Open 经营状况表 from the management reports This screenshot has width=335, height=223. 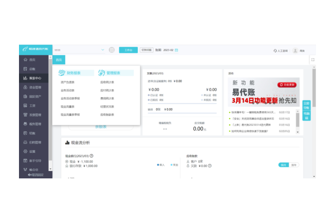(107, 106)
